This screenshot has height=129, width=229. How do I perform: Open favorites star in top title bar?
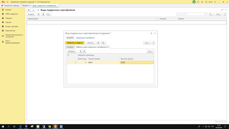tap(202, 2)
